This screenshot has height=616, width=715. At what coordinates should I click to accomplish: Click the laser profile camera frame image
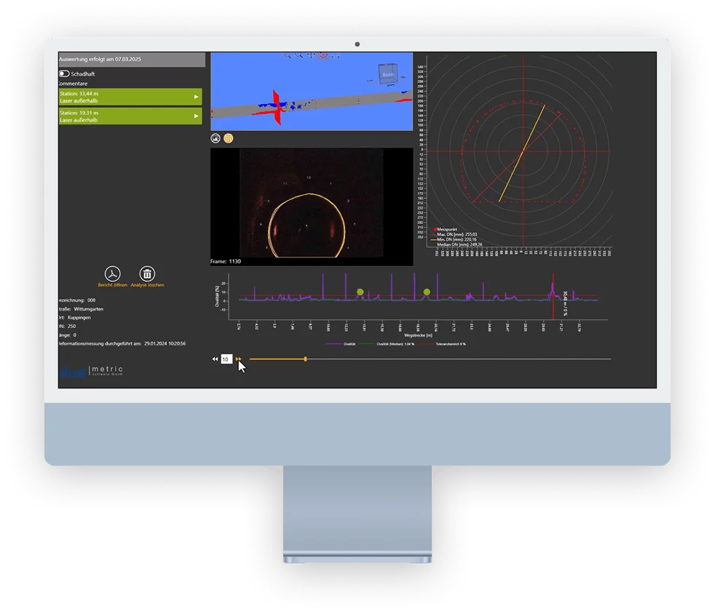coord(312,204)
